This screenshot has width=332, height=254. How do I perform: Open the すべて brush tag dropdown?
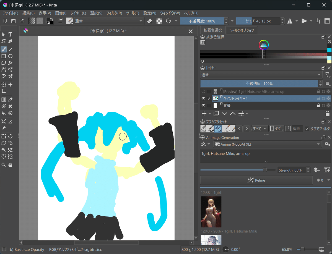pos(259,129)
